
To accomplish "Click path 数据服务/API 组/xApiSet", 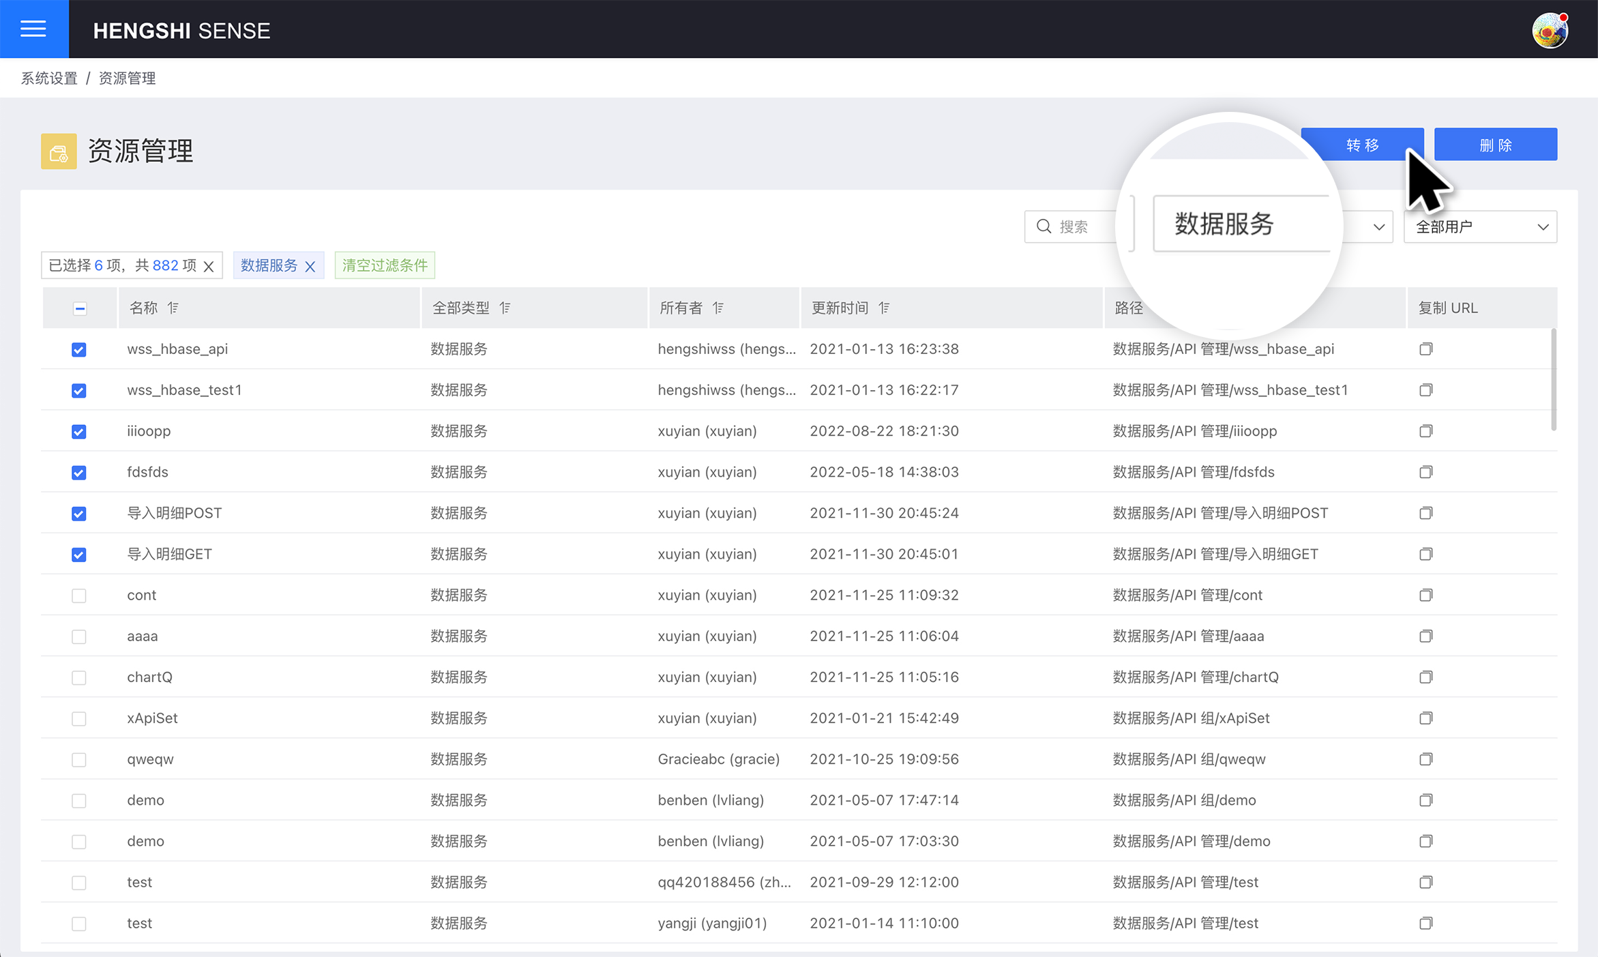I will point(1192,718).
